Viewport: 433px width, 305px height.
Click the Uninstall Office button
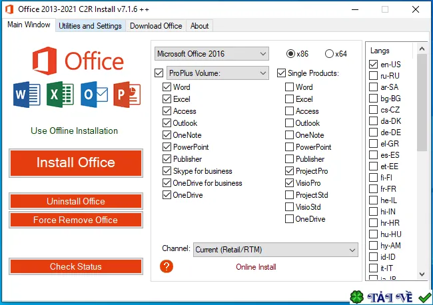pos(76,201)
